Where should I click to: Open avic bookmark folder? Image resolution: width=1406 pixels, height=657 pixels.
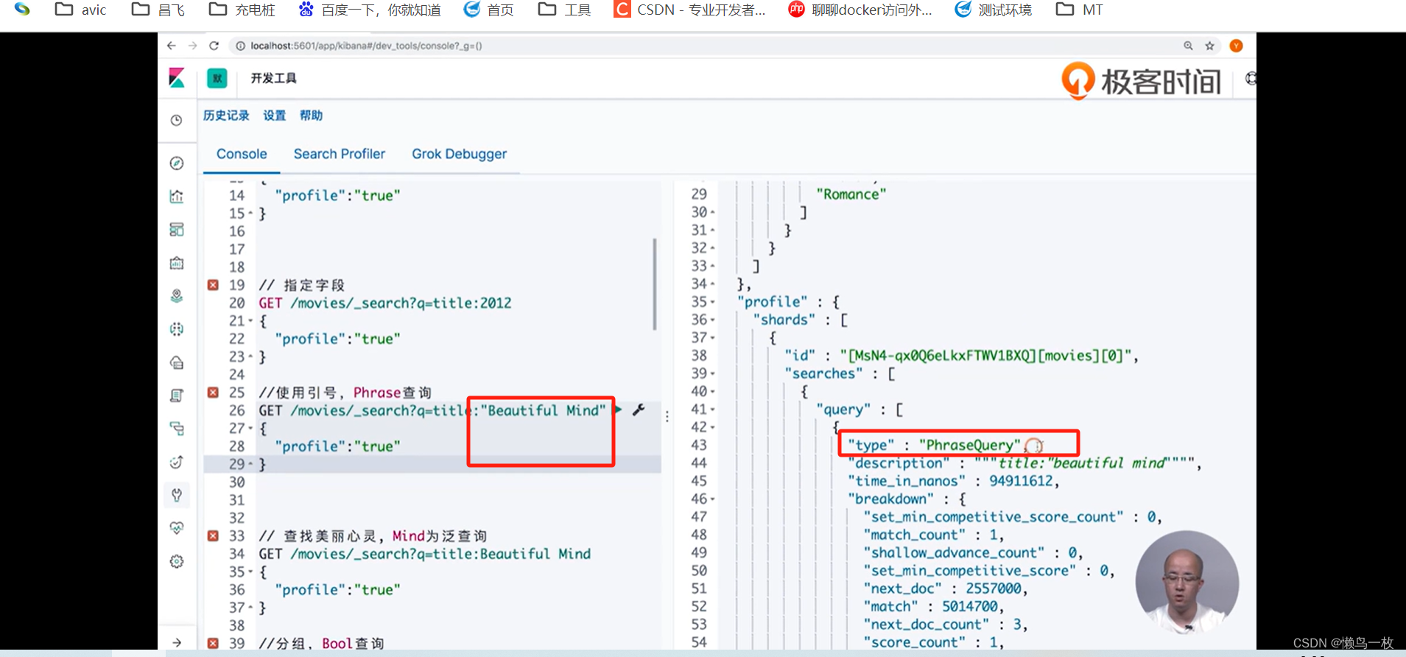(x=81, y=10)
